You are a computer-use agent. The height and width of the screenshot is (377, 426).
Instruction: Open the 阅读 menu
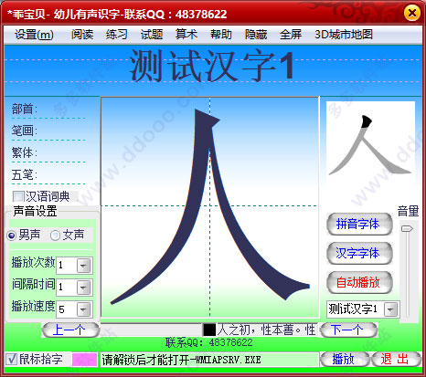coord(82,35)
